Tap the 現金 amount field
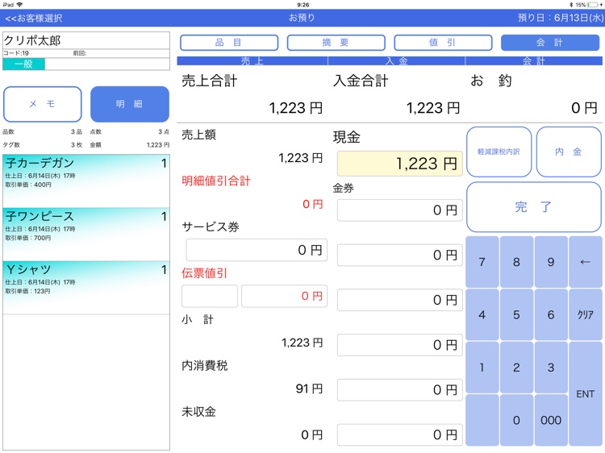 [400, 164]
